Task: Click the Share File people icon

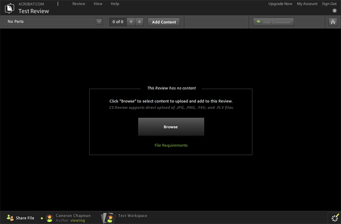Action: [10, 218]
